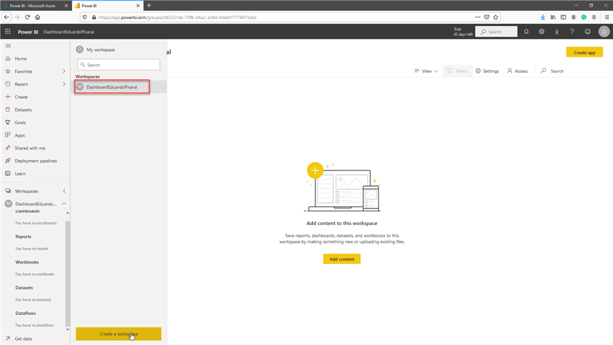Expand the Recent flyout arrow
Screen dimensions: 613x345
click(64, 84)
